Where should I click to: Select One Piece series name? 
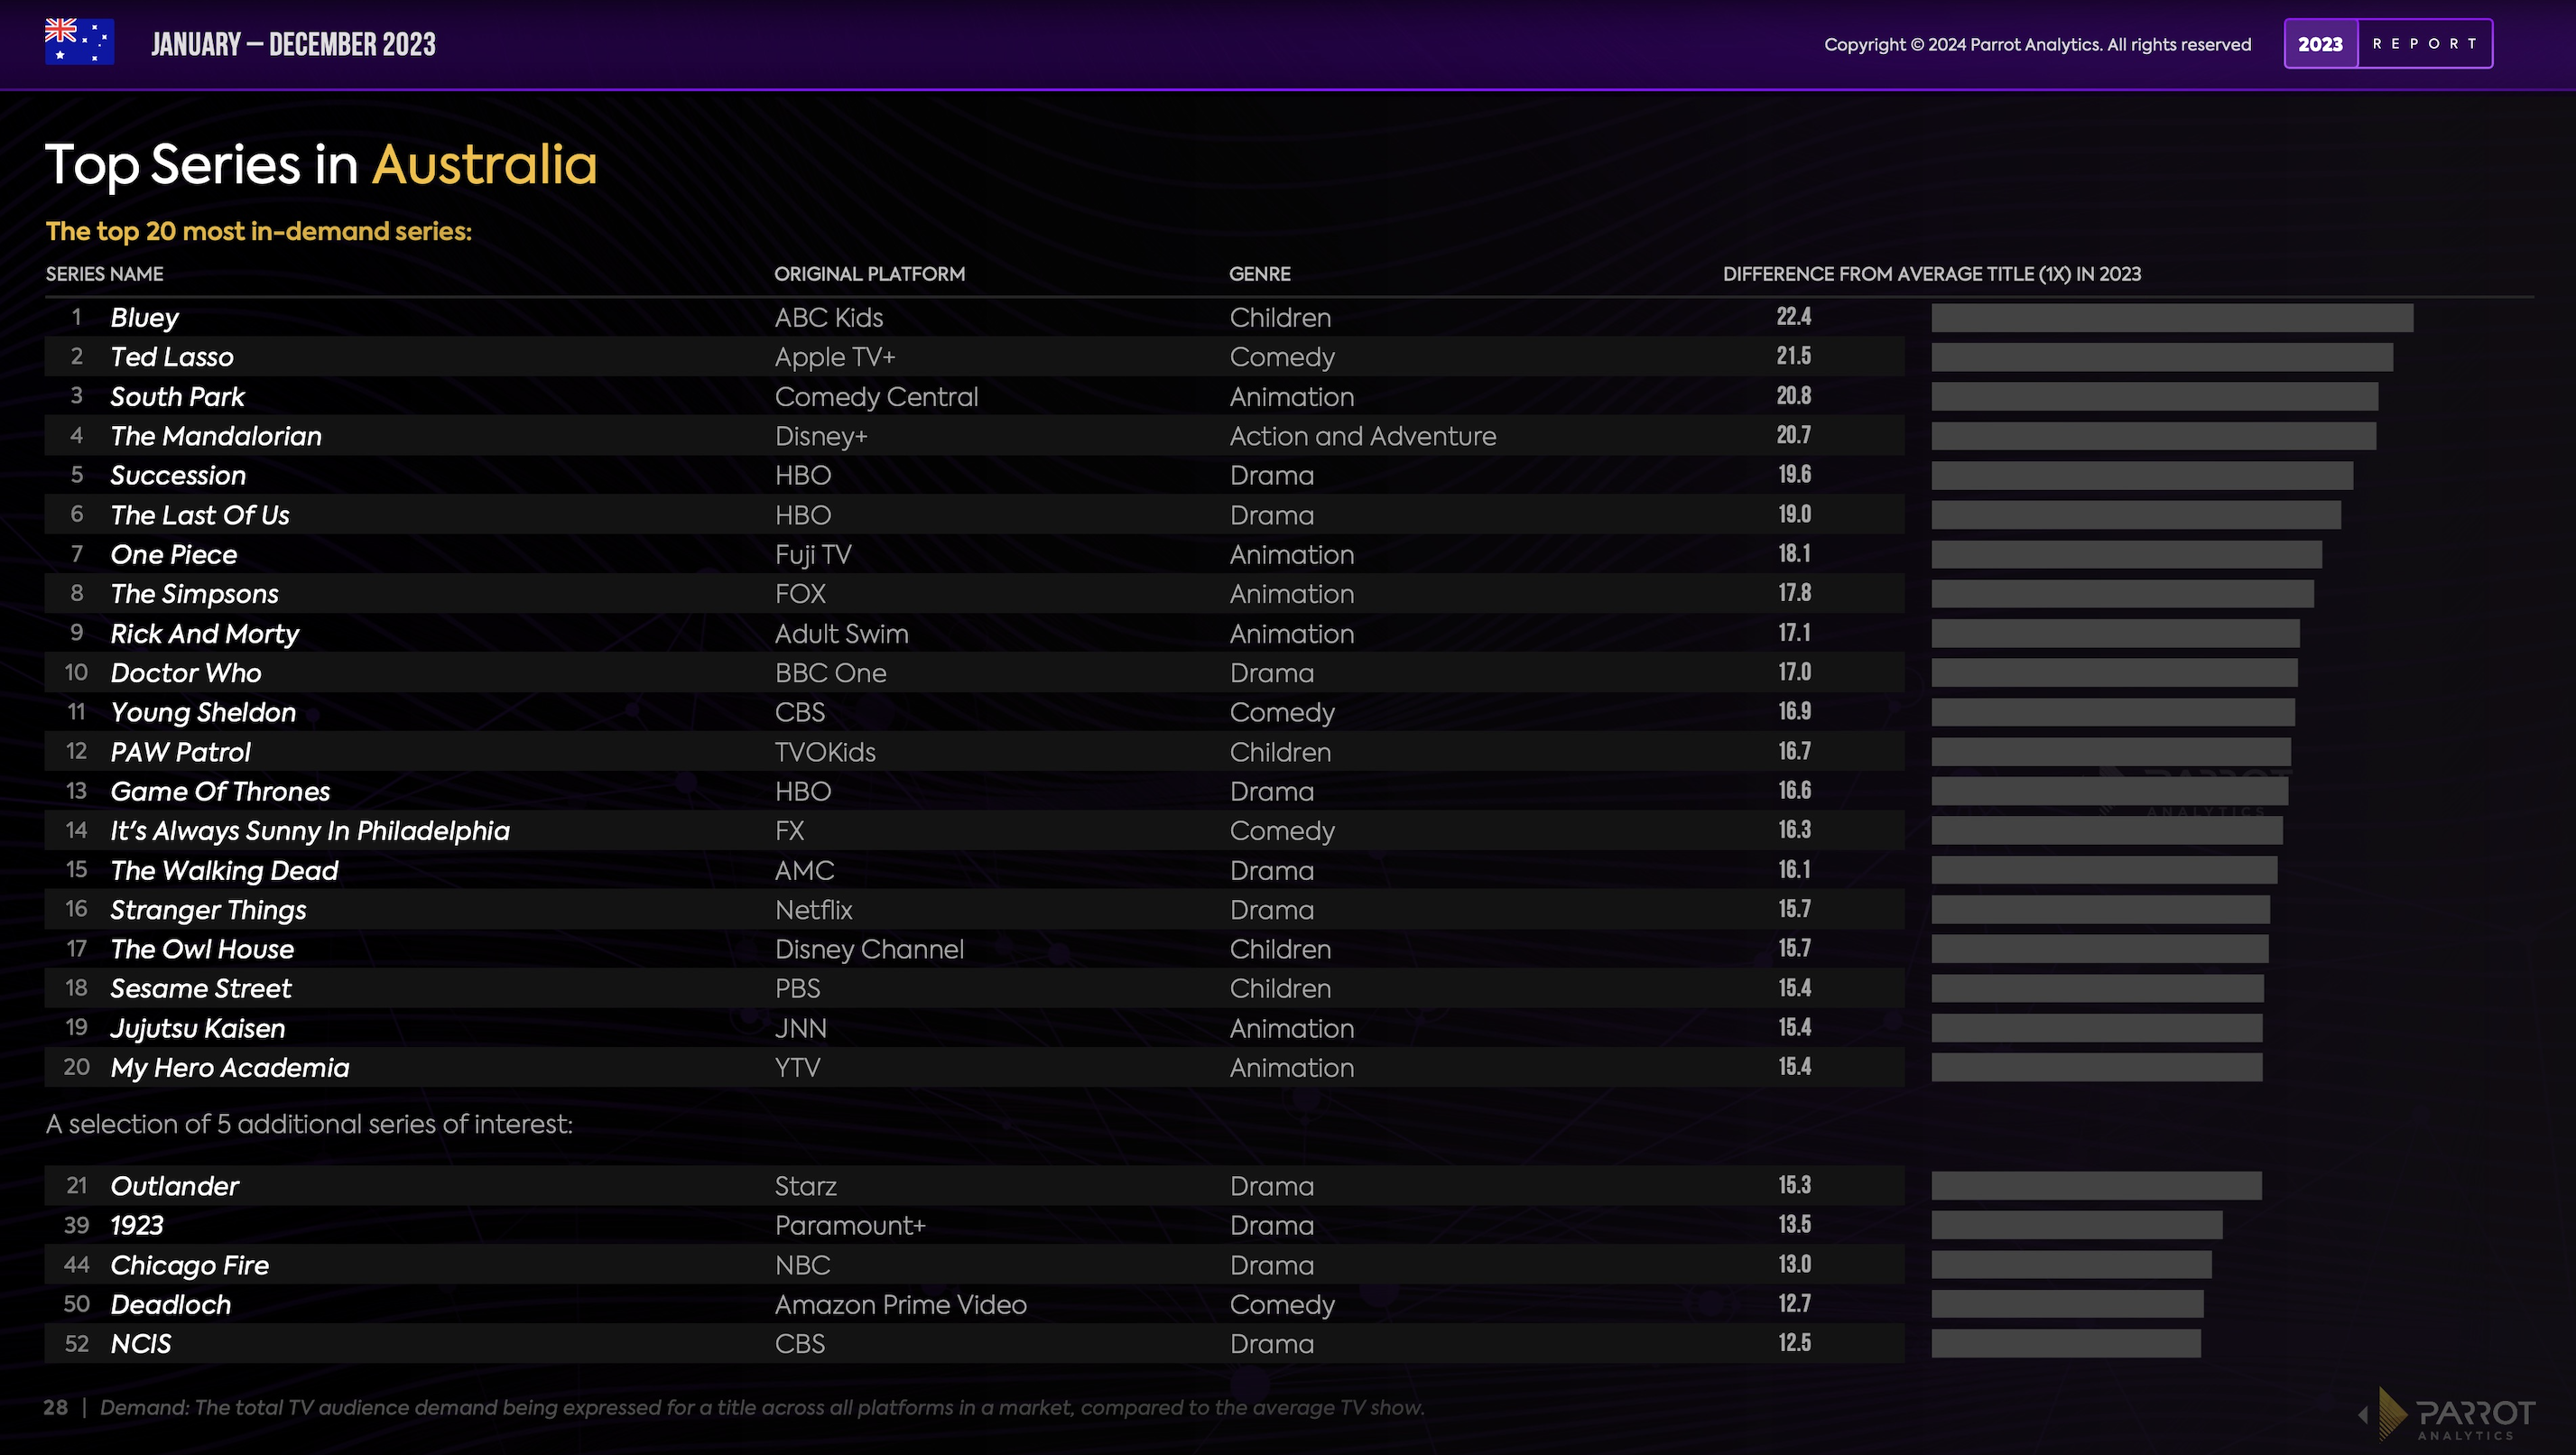click(x=173, y=555)
